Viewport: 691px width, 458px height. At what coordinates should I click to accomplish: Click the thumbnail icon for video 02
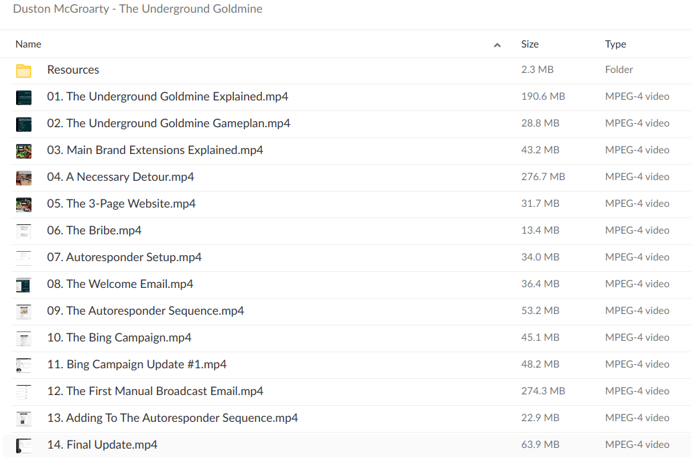coord(24,124)
